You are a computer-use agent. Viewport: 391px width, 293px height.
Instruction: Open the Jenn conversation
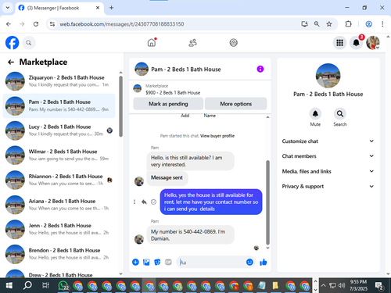pyautogui.click(x=59, y=229)
